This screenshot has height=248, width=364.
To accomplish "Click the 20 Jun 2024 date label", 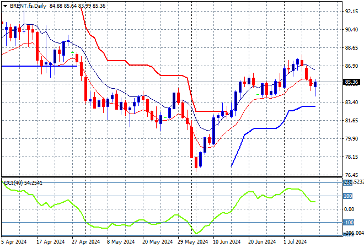I will [263, 241].
